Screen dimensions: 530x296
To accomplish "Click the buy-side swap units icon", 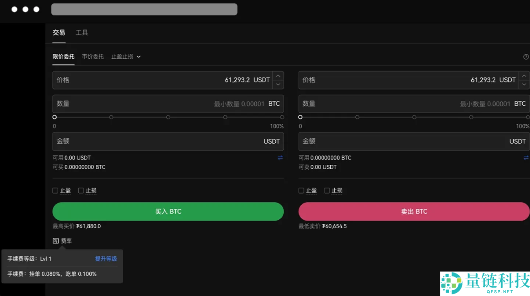I will [x=280, y=158].
